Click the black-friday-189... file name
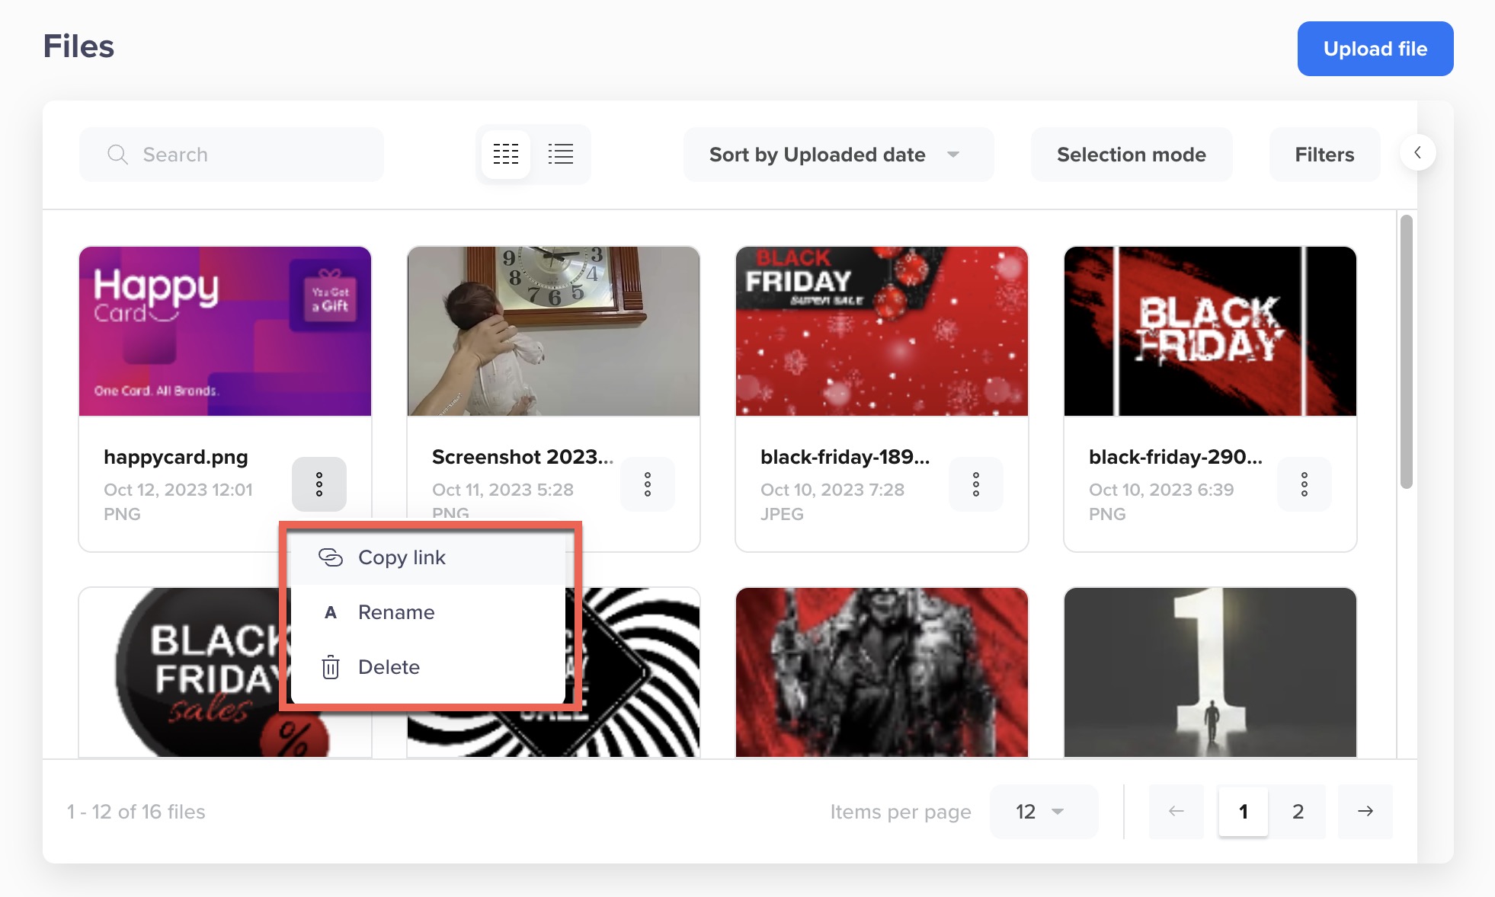Viewport: 1495px width, 897px height. click(x=845, y=457)
